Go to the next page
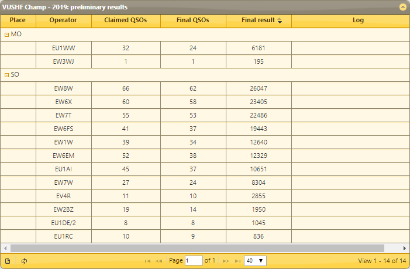This screenshot has width=410, height=269. click(x=226, y=261)
